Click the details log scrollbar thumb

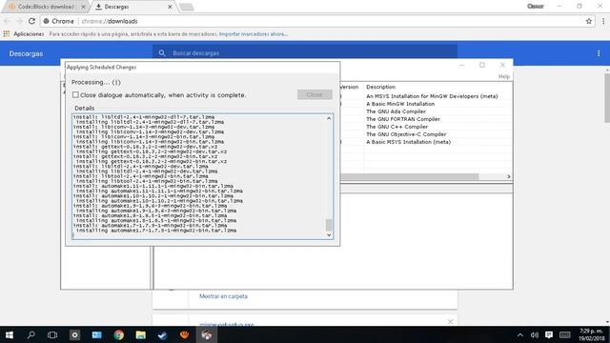click(329, 225)
